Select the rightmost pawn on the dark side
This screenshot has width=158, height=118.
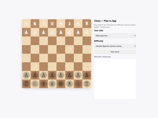click(x=87, y=75)
